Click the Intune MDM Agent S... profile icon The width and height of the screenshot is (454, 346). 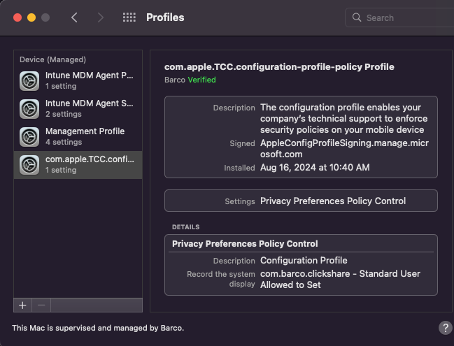(29, 109)
